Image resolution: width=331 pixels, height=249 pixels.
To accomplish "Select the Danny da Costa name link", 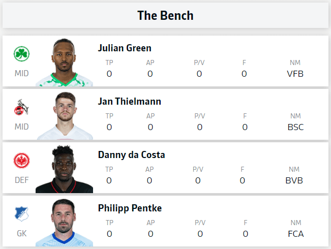I will coord(131,155).
